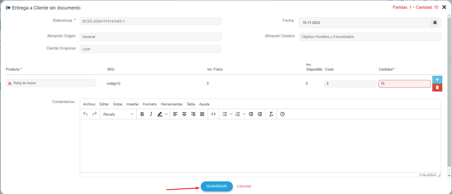Delete the Reloj de Arena row
Viewport: 452px width, 194px height.
point(437,87)
